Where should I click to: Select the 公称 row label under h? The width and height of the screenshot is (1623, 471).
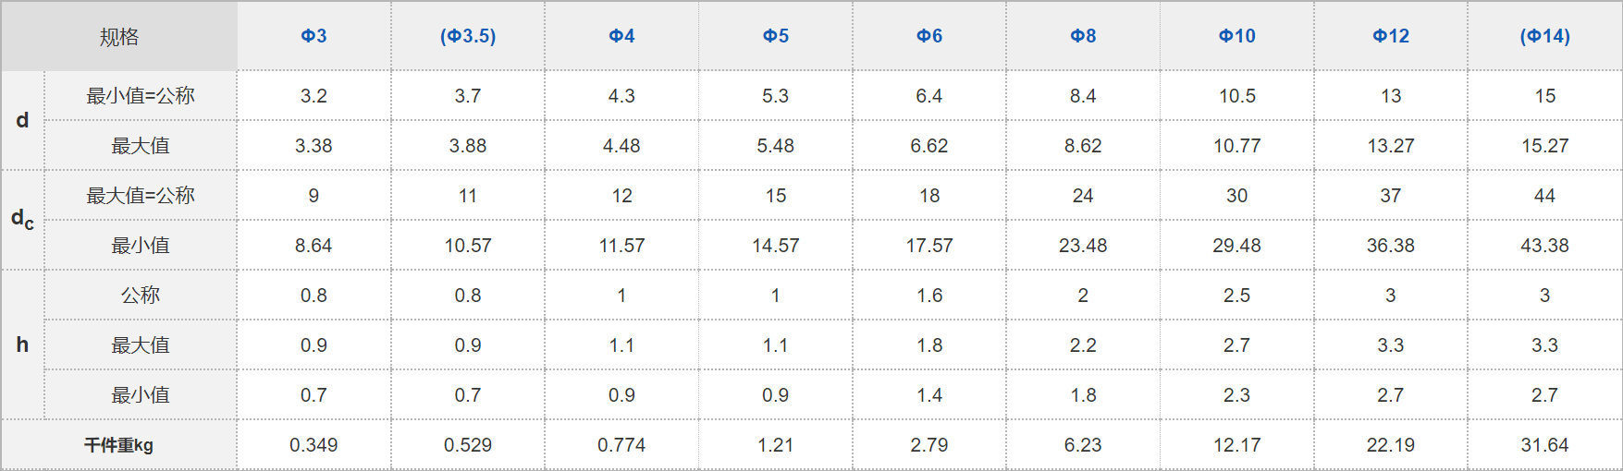click(141, 296)
